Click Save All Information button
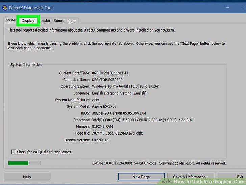This screenshot has height=185, width=246. click(x=191, y=177)
